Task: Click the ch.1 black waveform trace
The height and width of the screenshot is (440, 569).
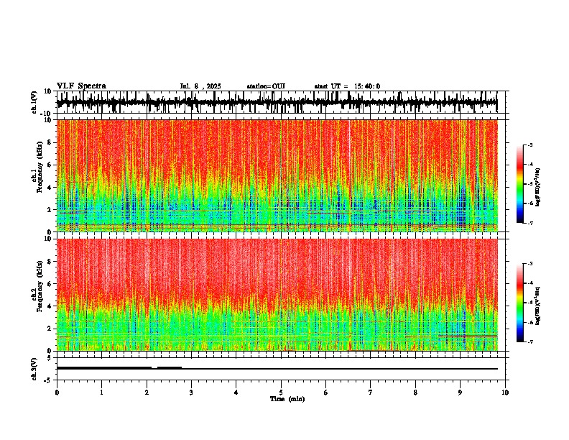Action: (277, 102)
